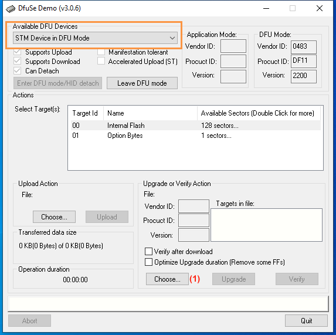
Task: Click Upgrade action Version field
Action: click(194, 235)
